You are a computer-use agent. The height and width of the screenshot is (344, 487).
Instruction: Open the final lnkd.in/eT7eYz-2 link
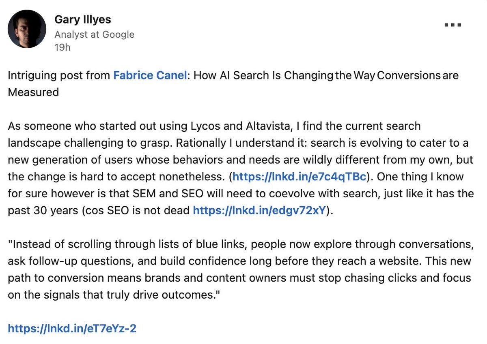coord(72,328)
